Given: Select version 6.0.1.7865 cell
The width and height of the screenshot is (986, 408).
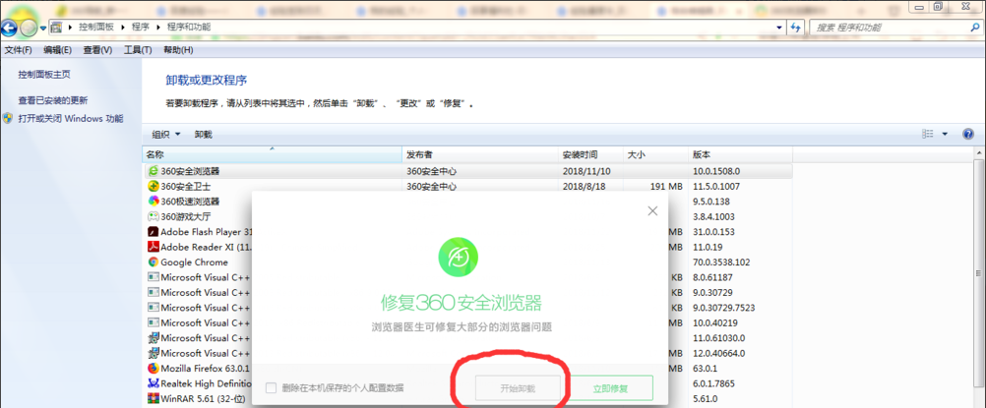Looking at the screenshot, I should coord(713,383).
